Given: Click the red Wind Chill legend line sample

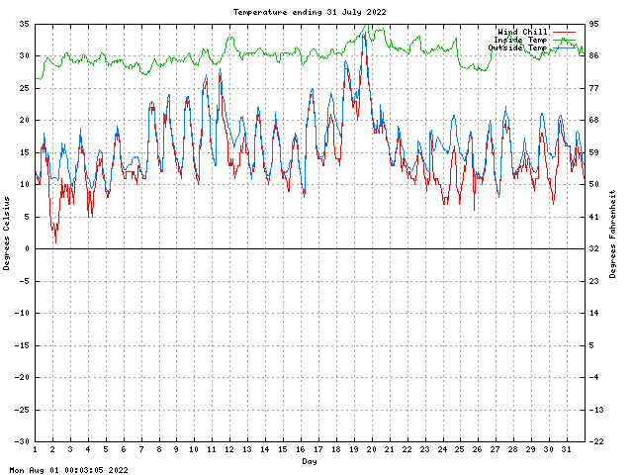Looking at the screenshot, I should pyautogui.click(x=564, y=32).
